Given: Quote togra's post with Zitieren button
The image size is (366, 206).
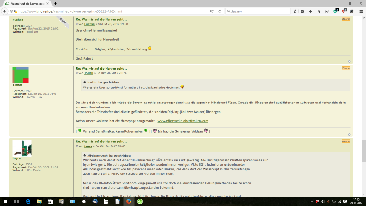Looking at the screenshot, I should point(346,141).
